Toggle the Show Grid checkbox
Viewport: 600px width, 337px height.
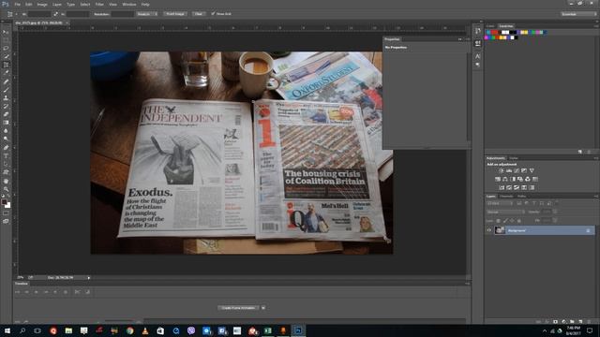(x=213, y=14)
